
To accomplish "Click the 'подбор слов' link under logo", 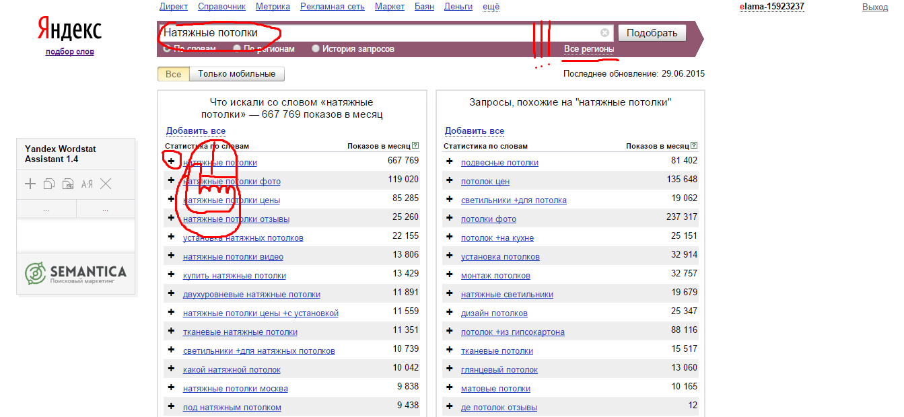I will pyautogui.click(x=70, y=52).
